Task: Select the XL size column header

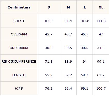Action: point(101,7)
